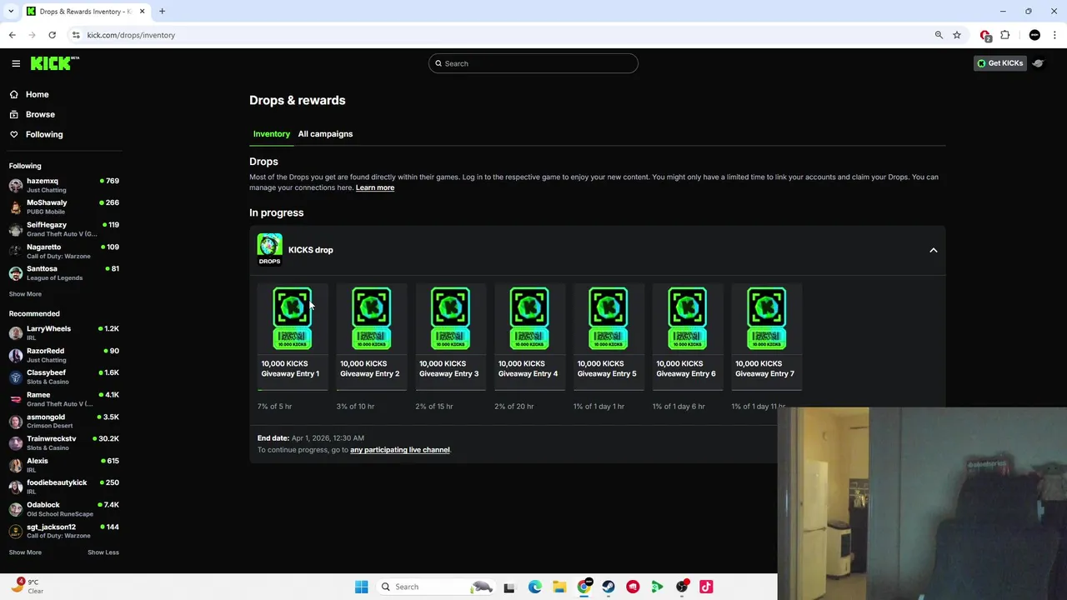Select Giveaway Entry 6 drop image
This screenshot has height=600, width=1067.
pos(687,318)
